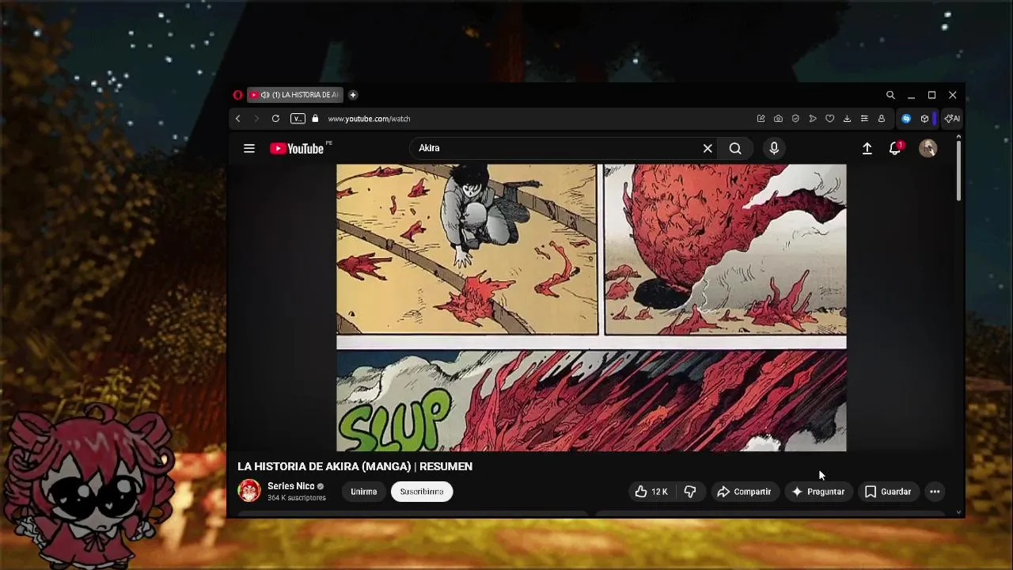
Task: Select the LA HISTORIA DE AKIRA tab
Action: [x=295, y=95]
